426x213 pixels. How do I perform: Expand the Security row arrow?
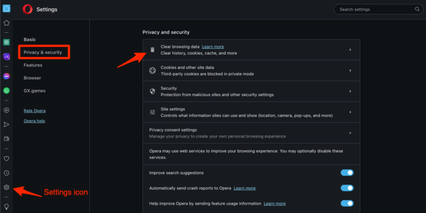click(x=350, y=92)
